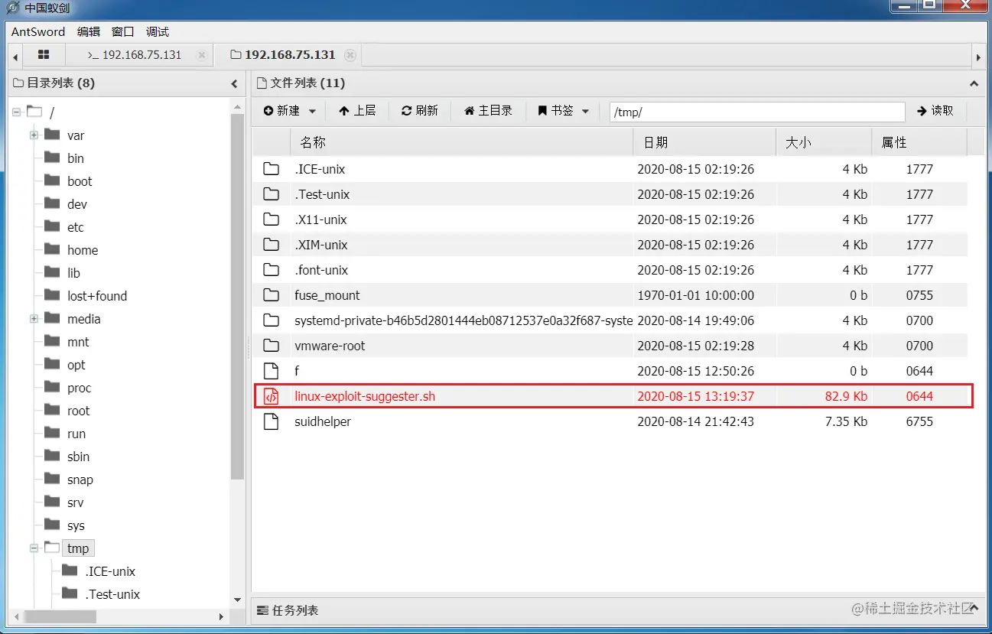Expand the var tree node
The width and height of the screenshot is (992, 634).
[33, 135]
